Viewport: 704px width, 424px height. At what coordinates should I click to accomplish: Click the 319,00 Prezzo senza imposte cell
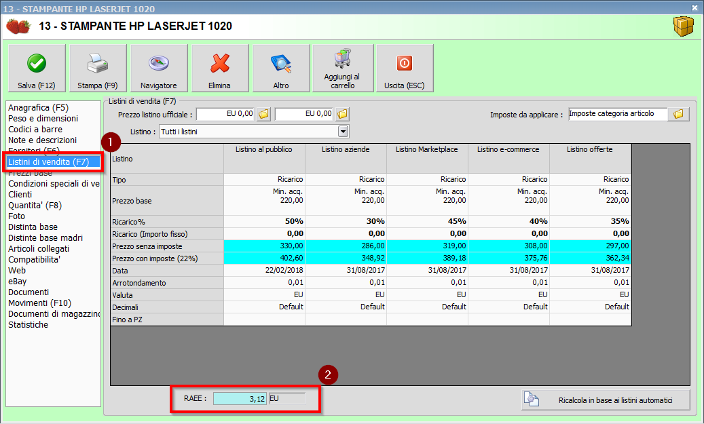427,246
